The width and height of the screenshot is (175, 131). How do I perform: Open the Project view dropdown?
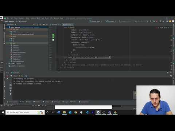[12, 25]
